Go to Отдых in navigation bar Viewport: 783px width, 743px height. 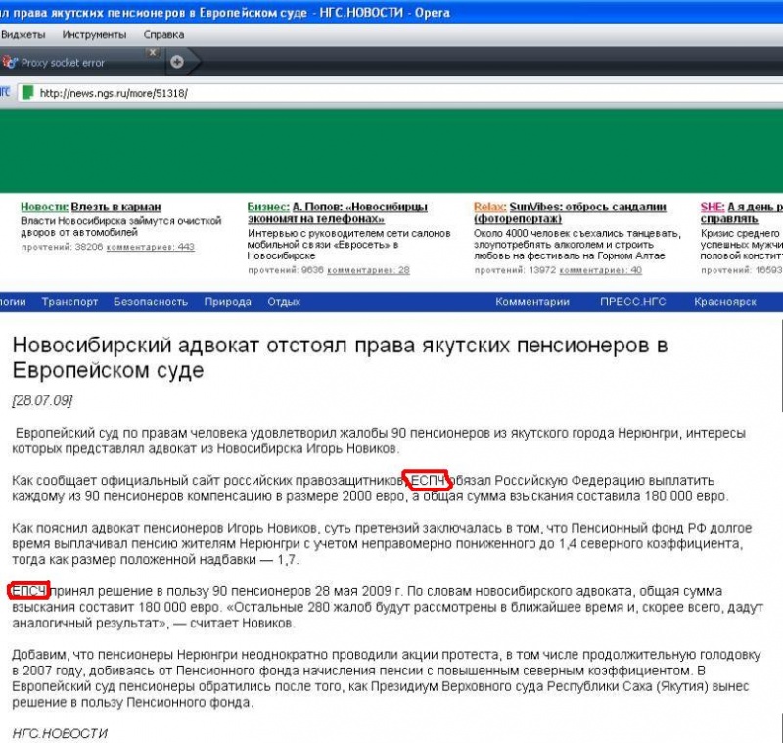click(284, 302)
